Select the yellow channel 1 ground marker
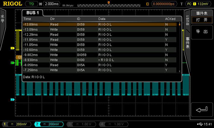 coord(13,48)
